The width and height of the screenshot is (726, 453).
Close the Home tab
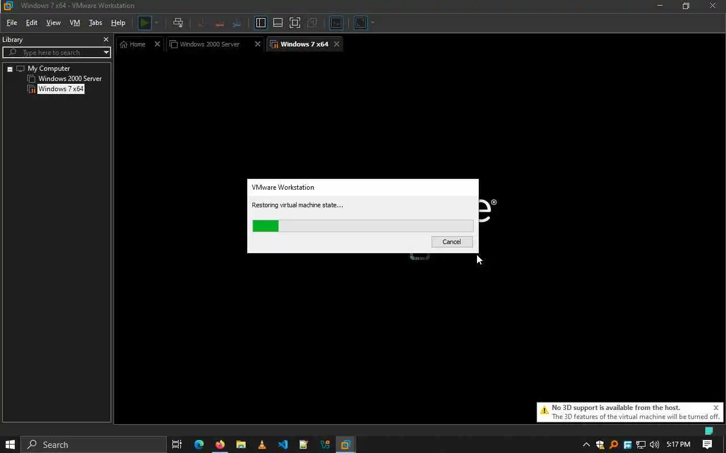[158, 44]
